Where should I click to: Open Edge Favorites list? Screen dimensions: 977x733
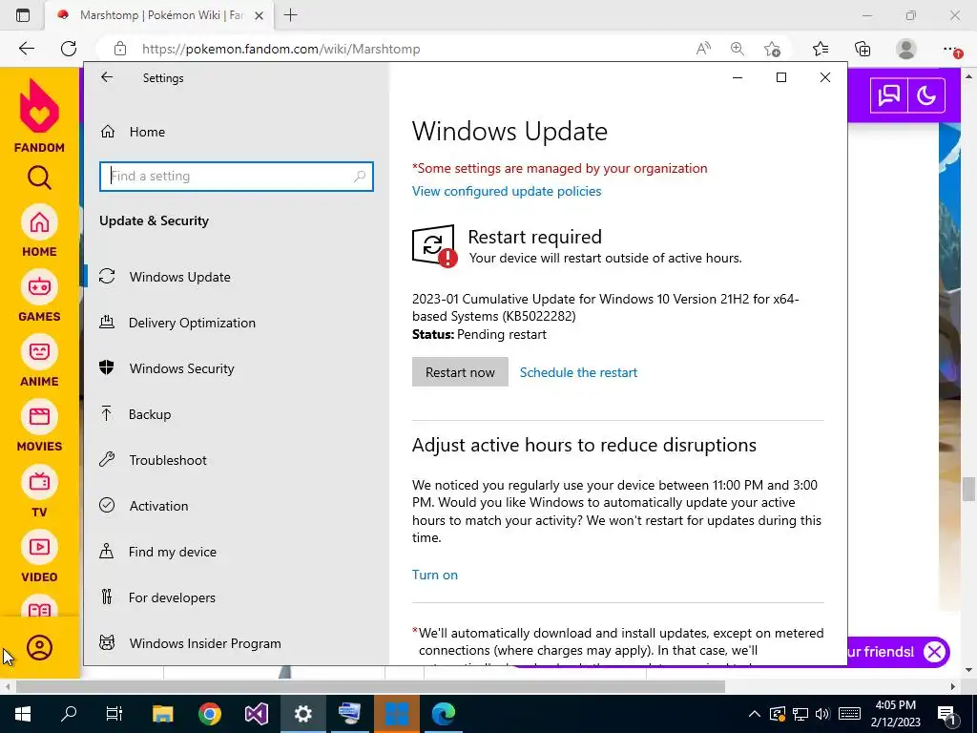click(821, 49)
